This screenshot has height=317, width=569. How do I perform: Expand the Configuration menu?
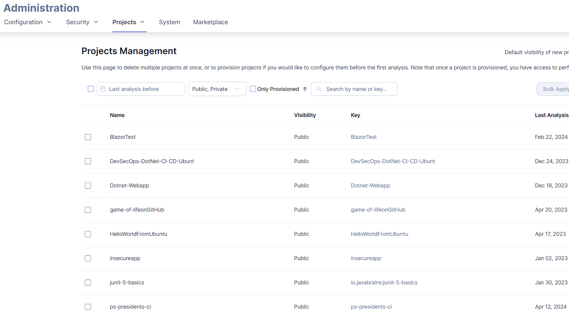[x=28, y=22]
